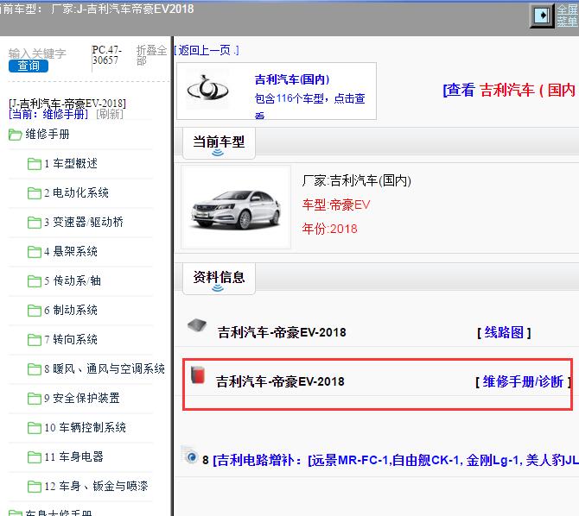Click tree header J-吉利汽车-帝豪EV-2018
This screenshot has height=516, width=579.
(67, 104)
